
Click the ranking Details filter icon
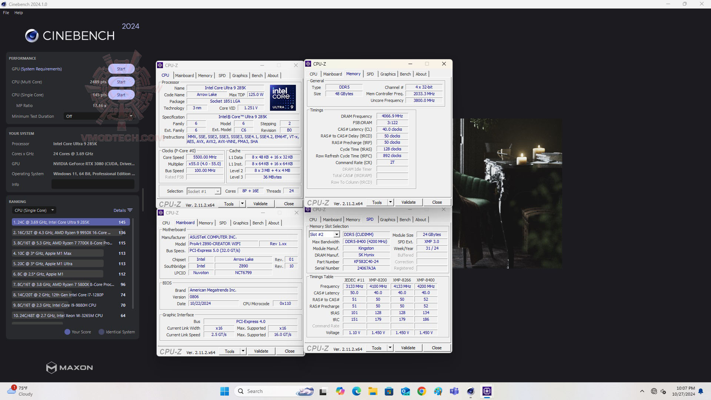pos(130,210)
